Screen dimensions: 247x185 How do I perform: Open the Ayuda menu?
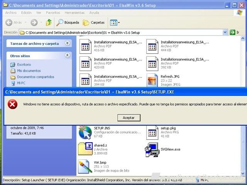click(x=94, y=13)
